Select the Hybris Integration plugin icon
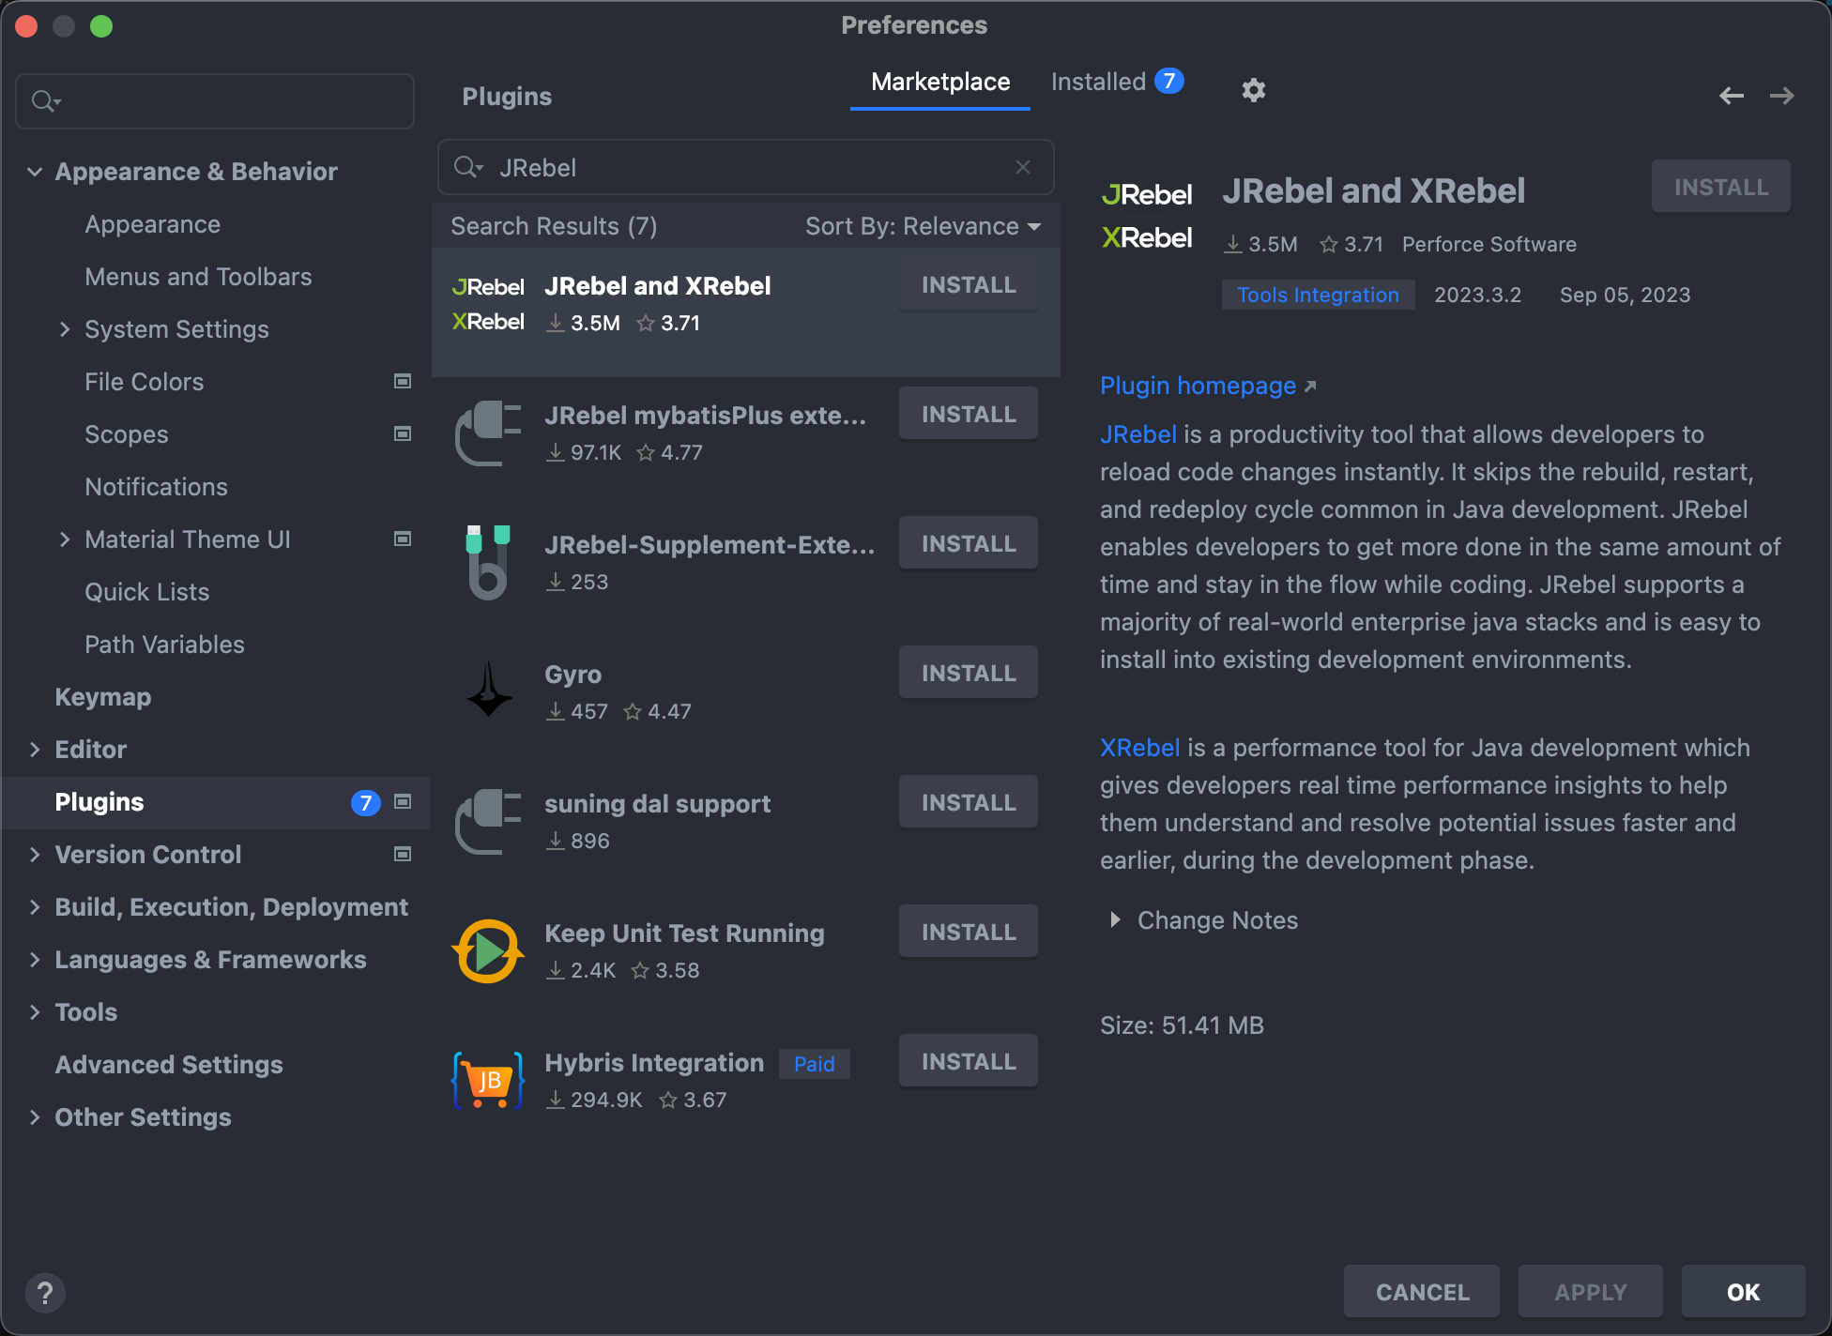The width and height of the screenshot is (1832, 1336). (488, 1081)
